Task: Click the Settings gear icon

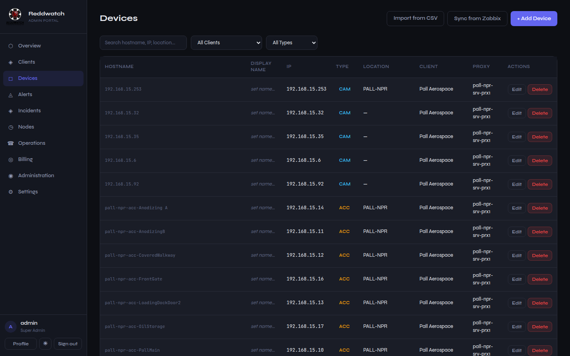Action: 11,192
